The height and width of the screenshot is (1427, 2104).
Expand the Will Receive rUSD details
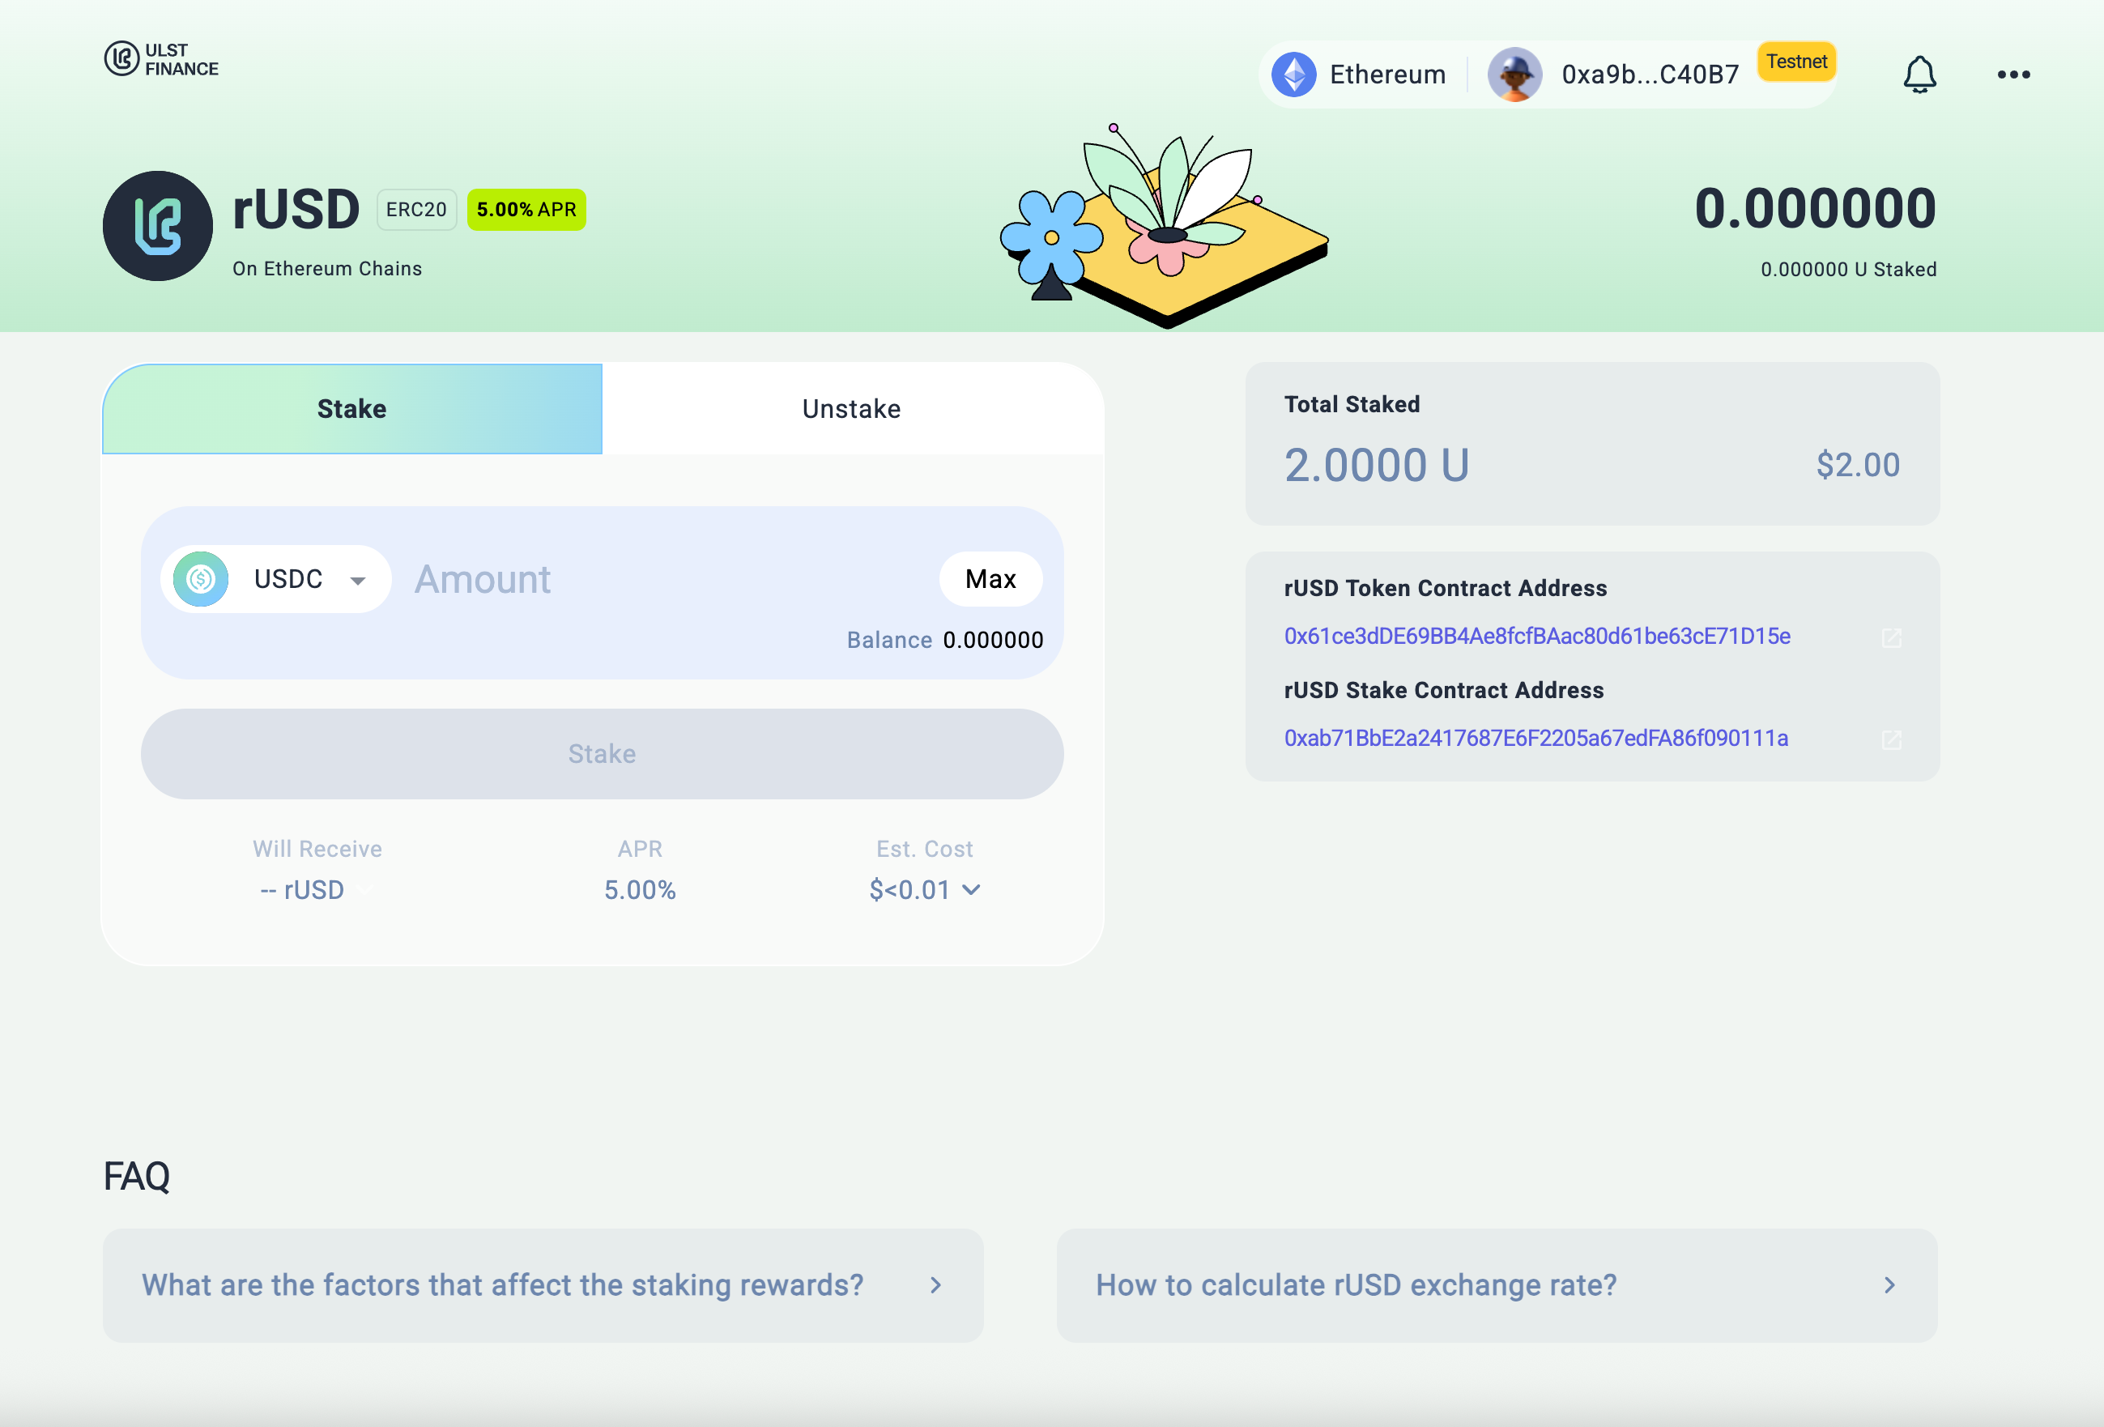click(366, 889)
